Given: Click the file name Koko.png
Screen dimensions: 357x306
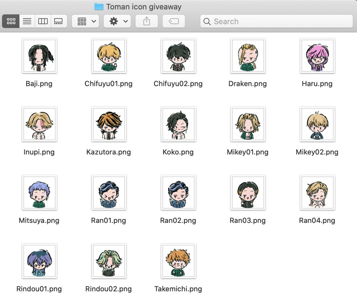Looking at the screenshot, I should 178,152.
